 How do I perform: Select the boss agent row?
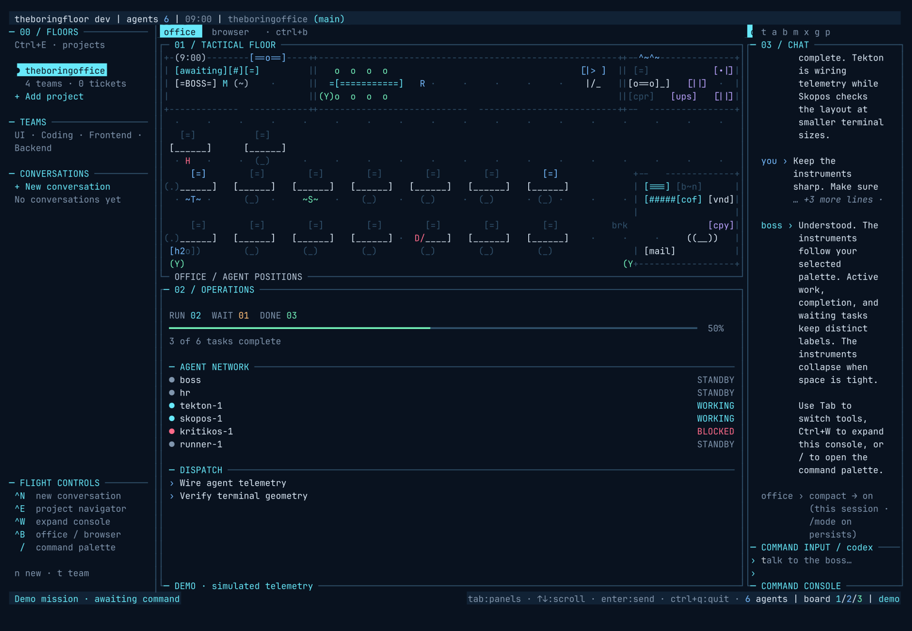tap(452, 380)
